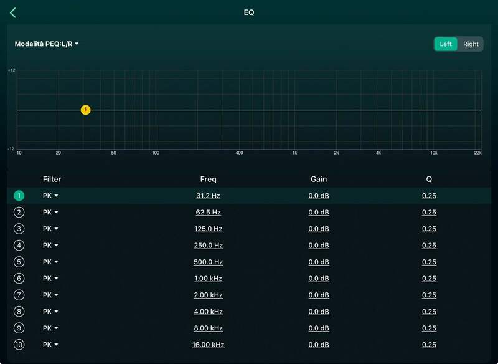
Task: Expand PK filter dropdown for band 5
Action: pos(50,262)
